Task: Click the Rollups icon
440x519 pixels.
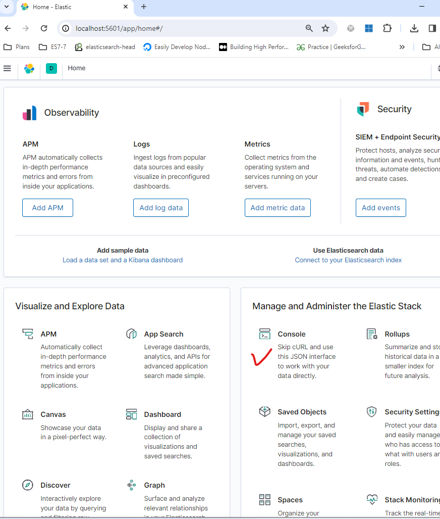Action: (372, 334)
